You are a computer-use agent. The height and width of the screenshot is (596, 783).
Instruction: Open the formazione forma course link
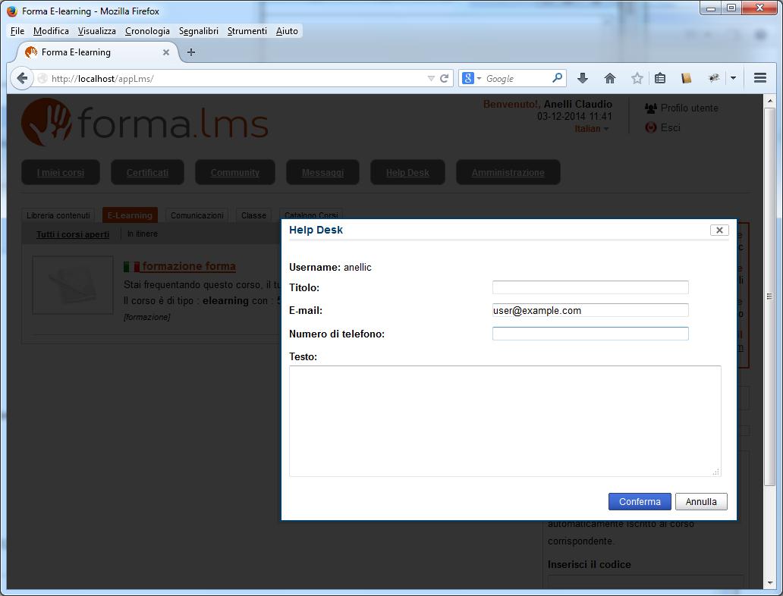[187, 266]
